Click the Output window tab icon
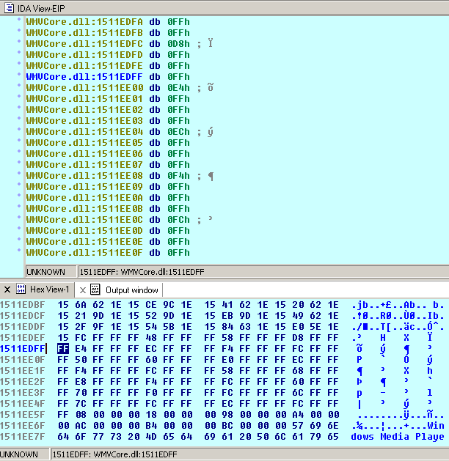The image size is (449, 461). [95, 289]
